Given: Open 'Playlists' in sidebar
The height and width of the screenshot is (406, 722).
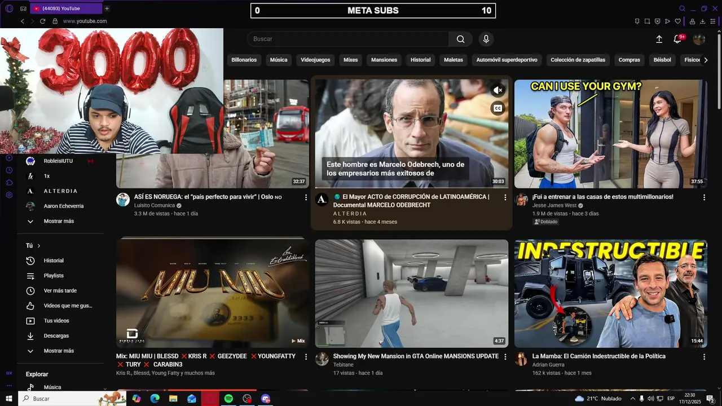Looking at the screenshot, I should pyautogui.click(x=54, y=276).
